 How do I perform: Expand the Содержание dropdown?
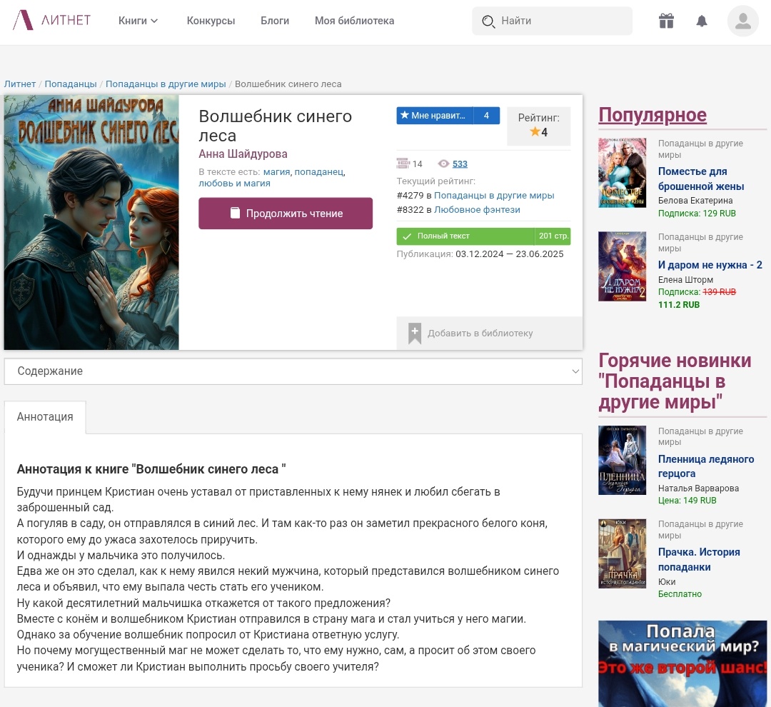[293, 371]
